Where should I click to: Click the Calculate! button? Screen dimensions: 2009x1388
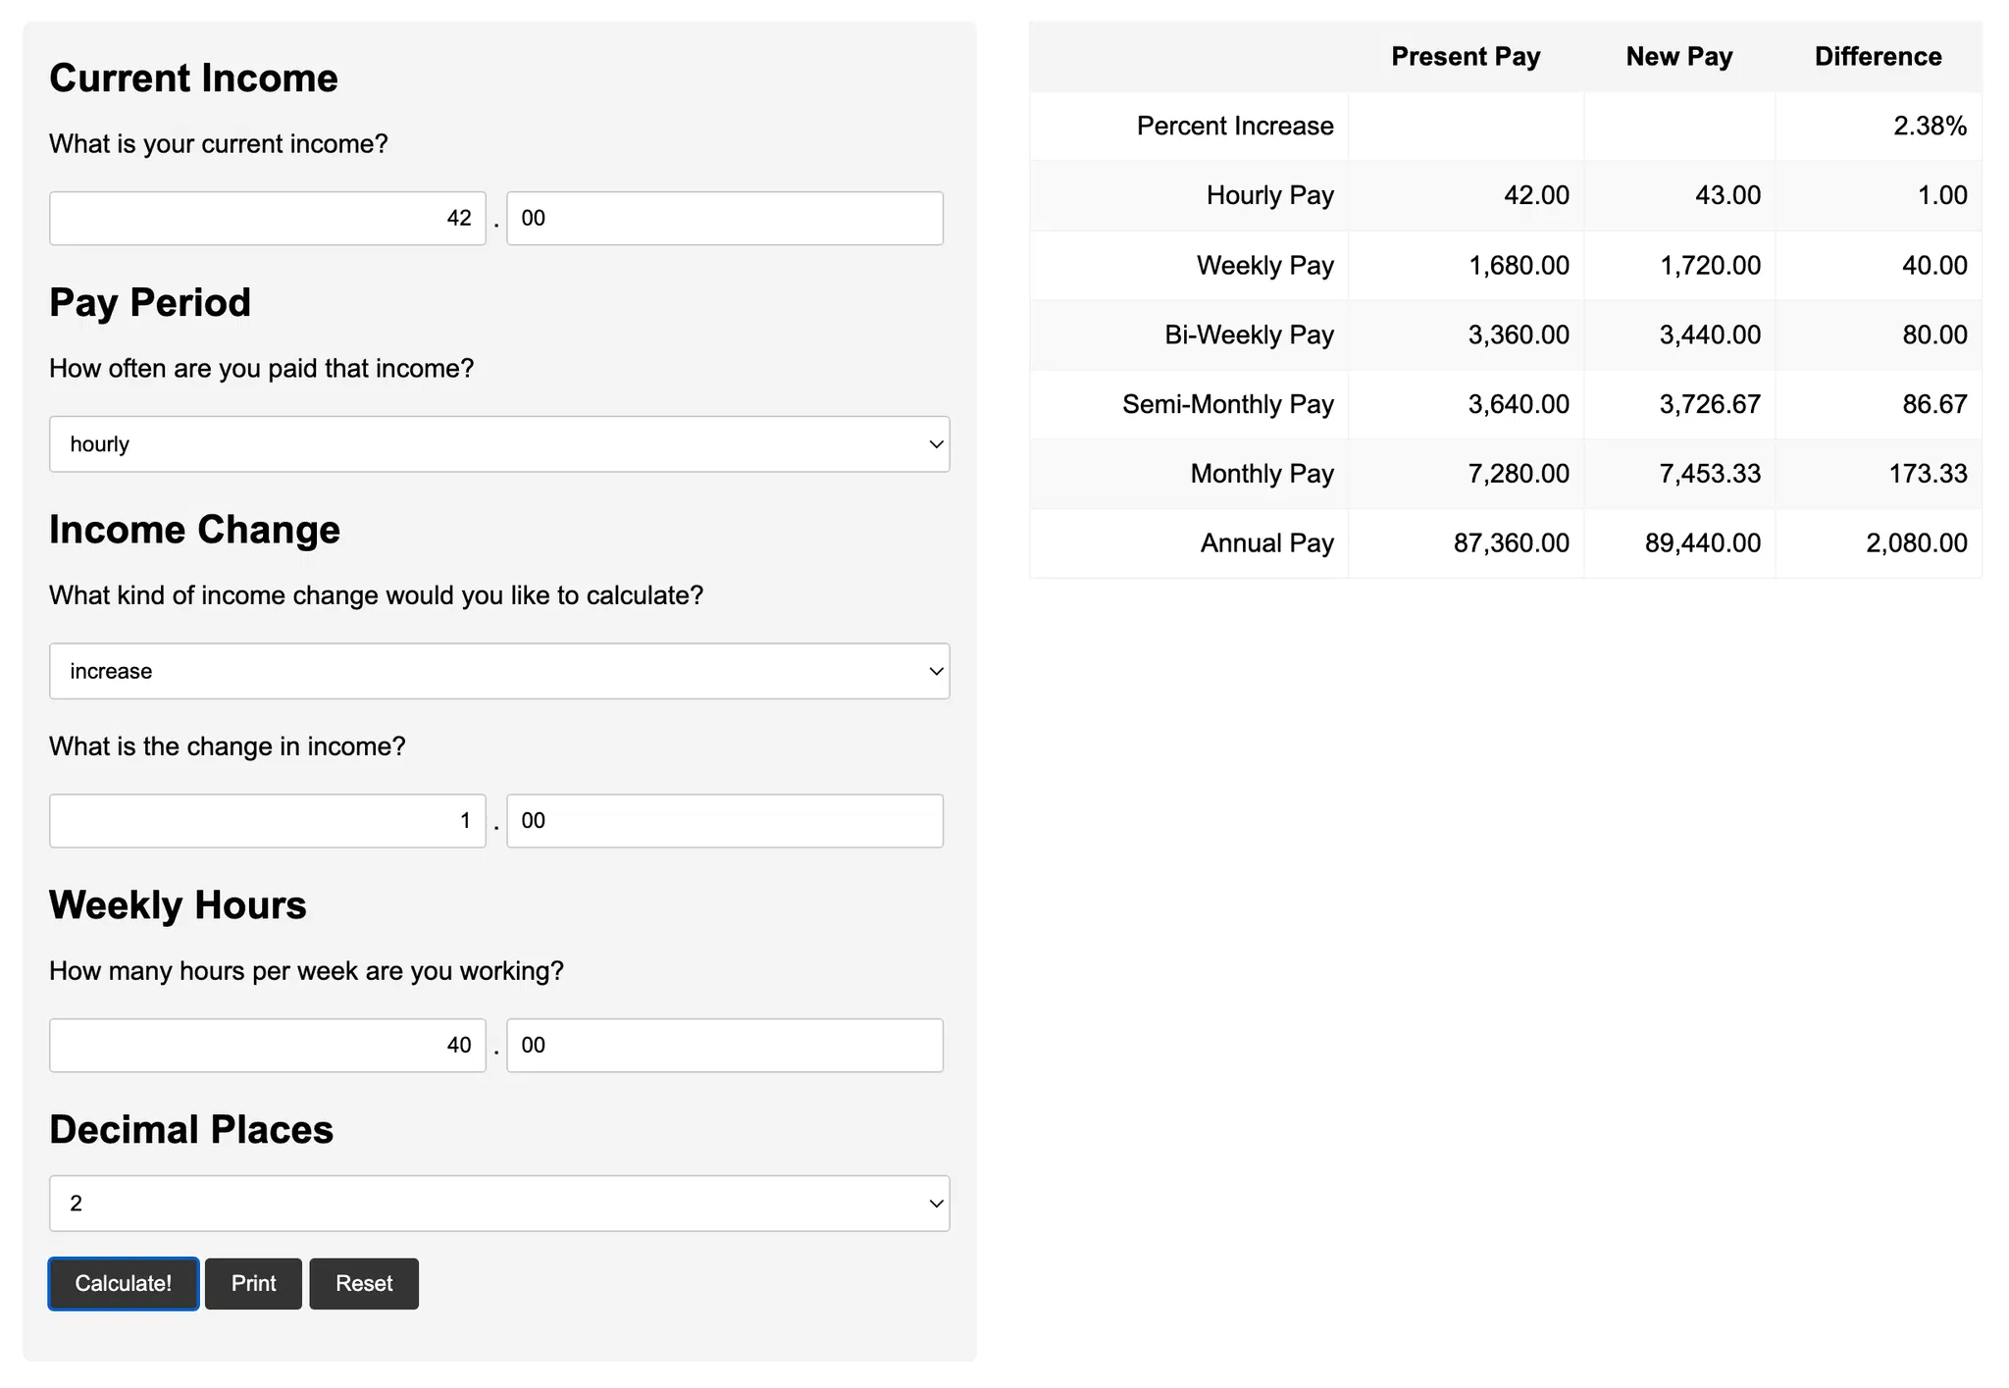pyautogui.click(x=124, y=1283)
